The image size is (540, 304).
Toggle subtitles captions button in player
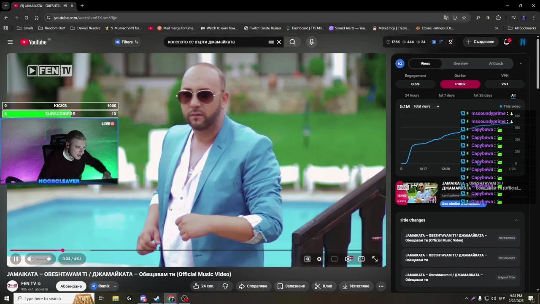point(334,259)
